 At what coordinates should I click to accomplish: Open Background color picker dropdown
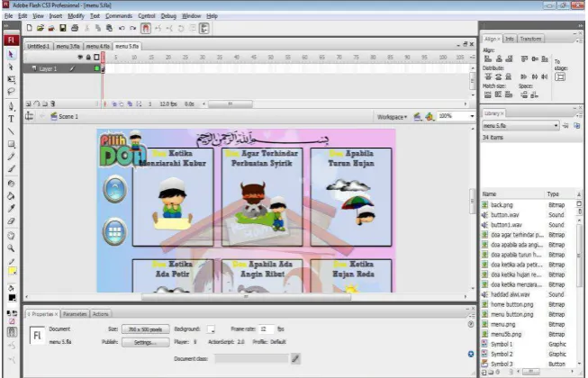pos(211,329)
